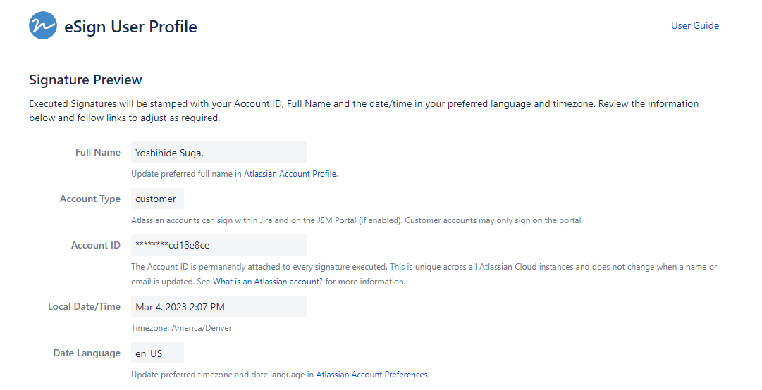Viewport: 762px width, 390px height.
Task: Click the Date Language label
Action: pos(87,353)
